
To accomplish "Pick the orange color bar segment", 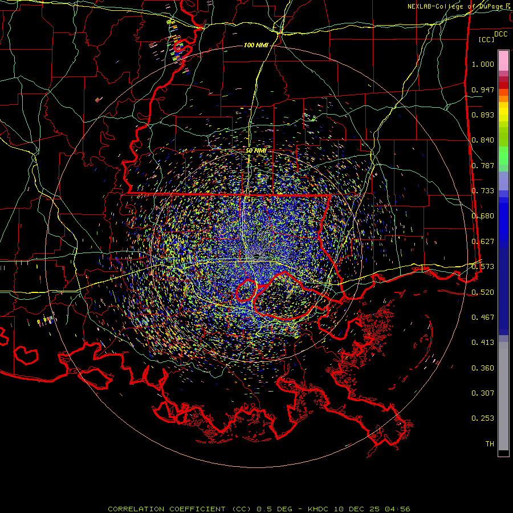I will coord(503,99).
